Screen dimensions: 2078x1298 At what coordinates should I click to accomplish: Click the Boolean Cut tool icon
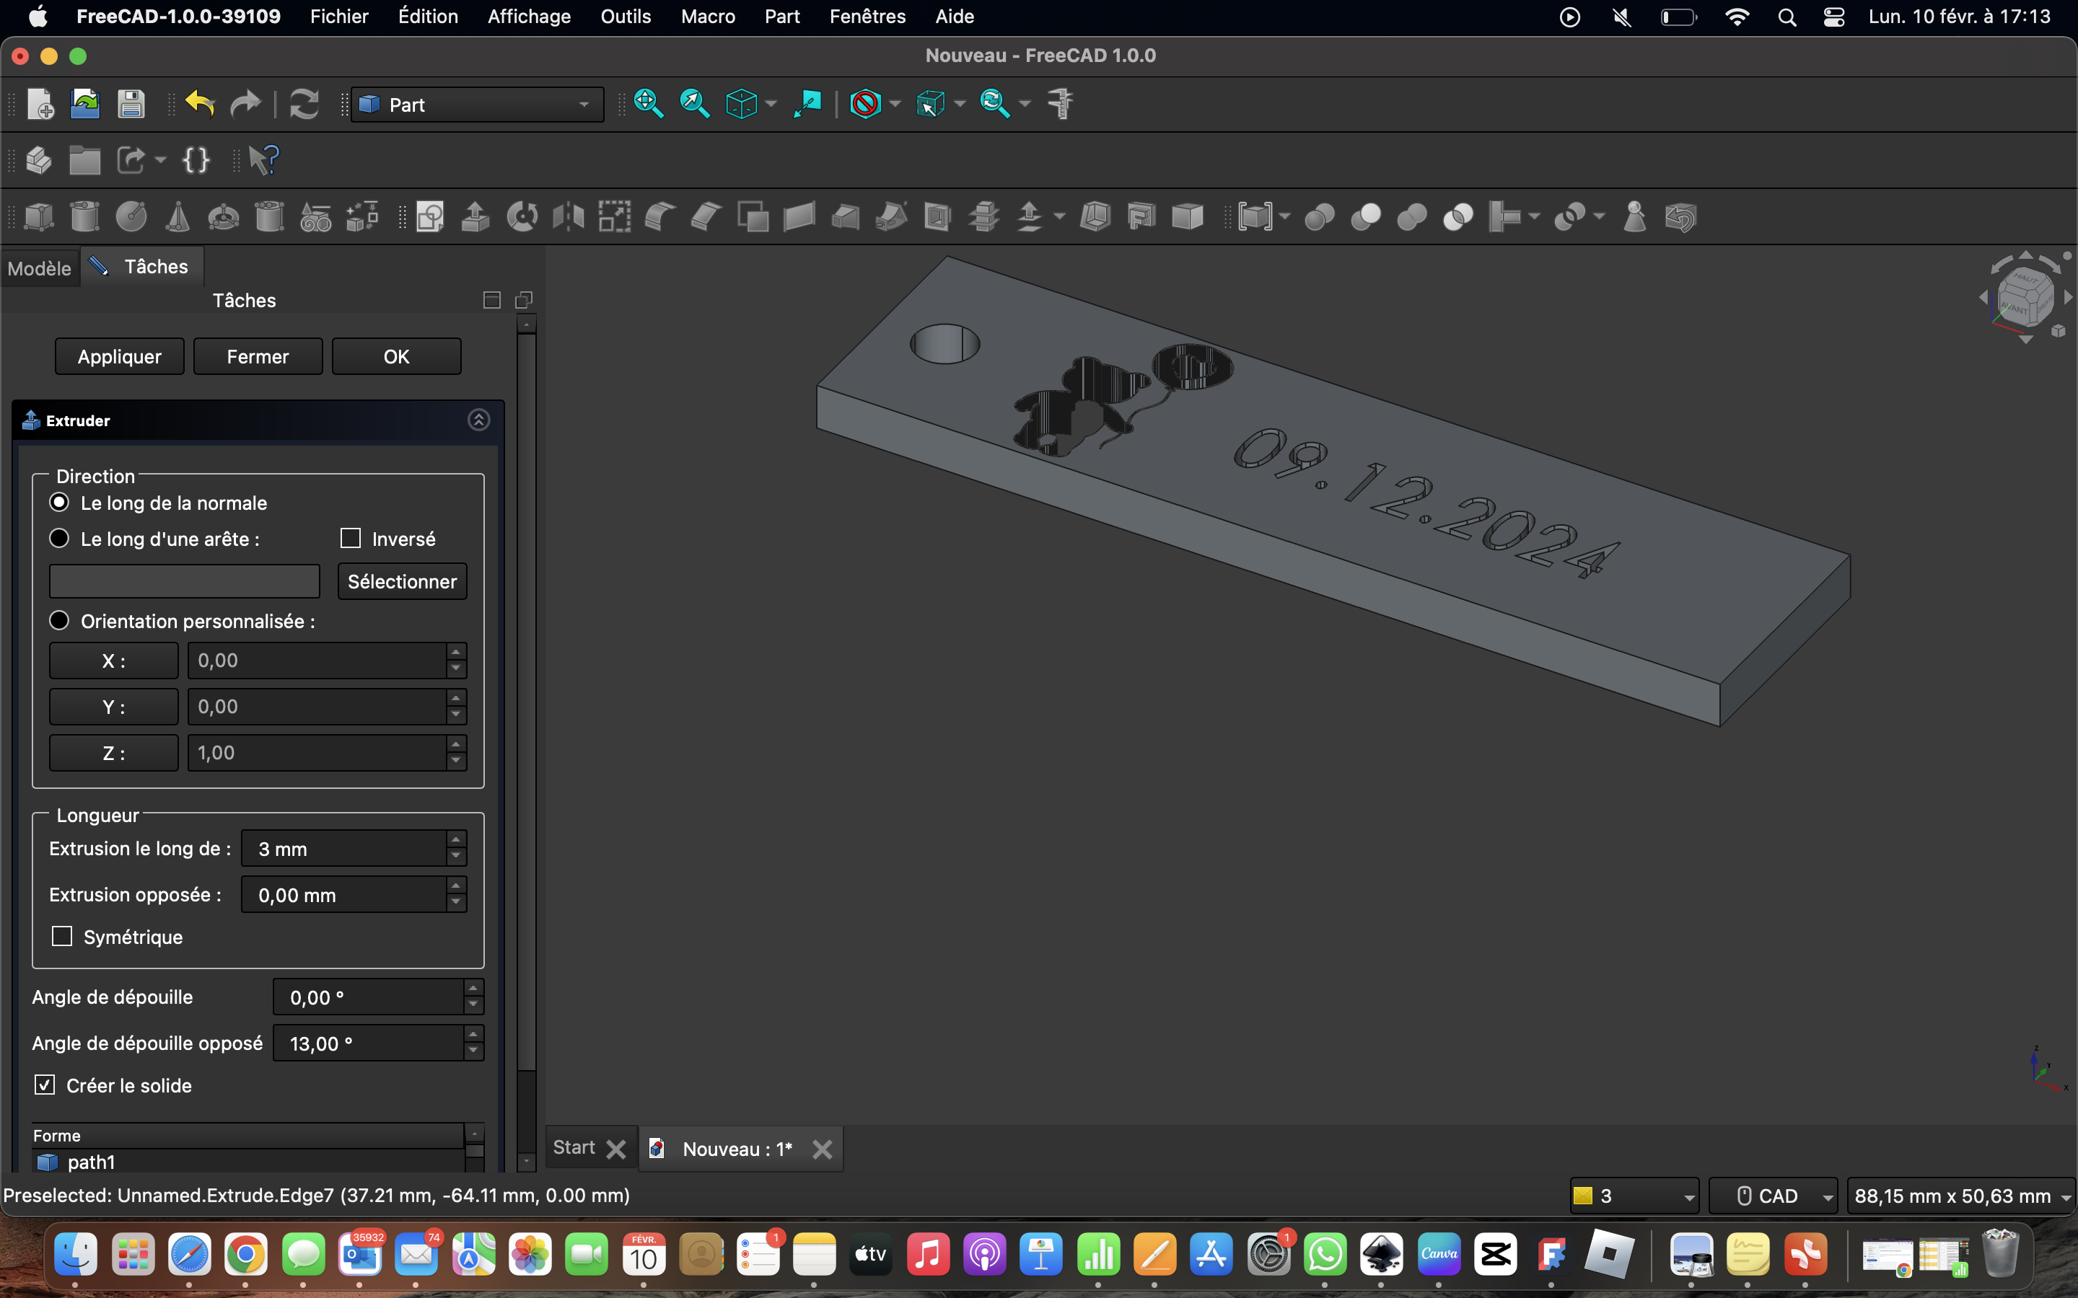[x=1366, y=216]
